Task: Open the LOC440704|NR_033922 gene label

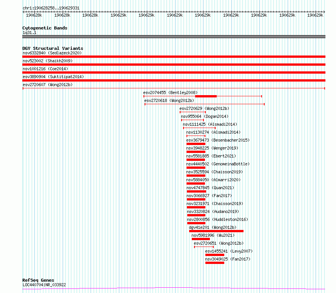Action: click(x=44, y=285)
